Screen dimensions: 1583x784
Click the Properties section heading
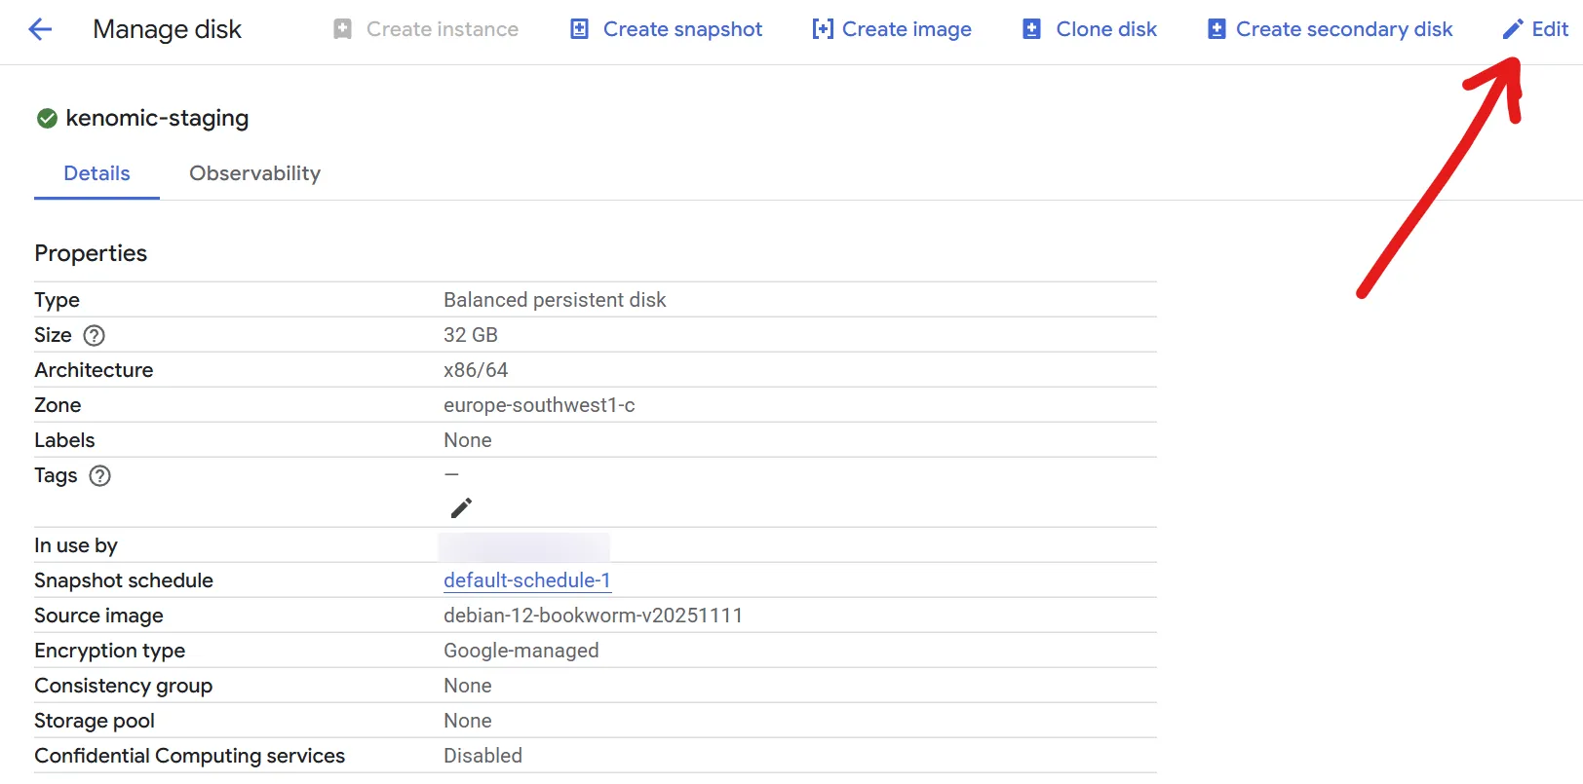point(91,253)
